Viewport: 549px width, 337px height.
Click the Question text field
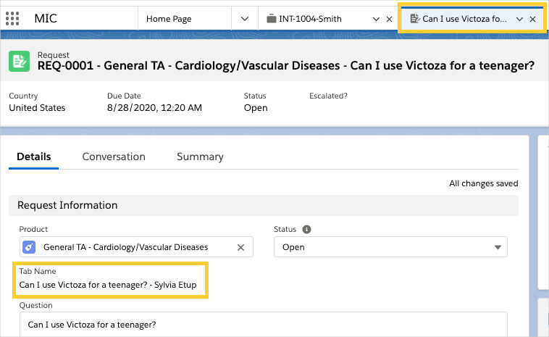coord(263,324)
